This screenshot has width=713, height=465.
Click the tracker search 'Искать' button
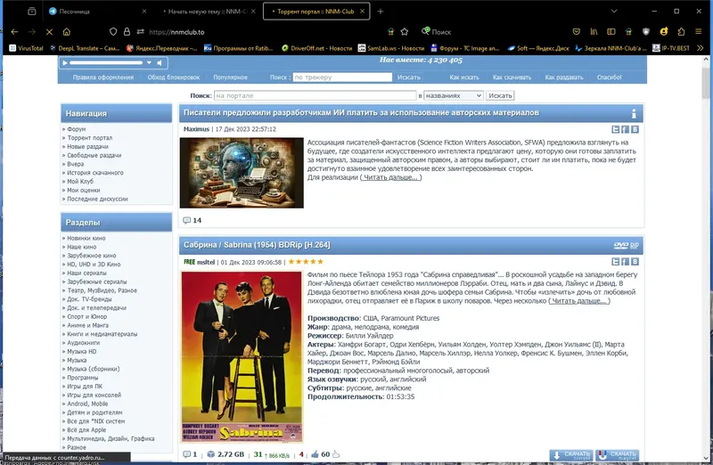(409, 77)
